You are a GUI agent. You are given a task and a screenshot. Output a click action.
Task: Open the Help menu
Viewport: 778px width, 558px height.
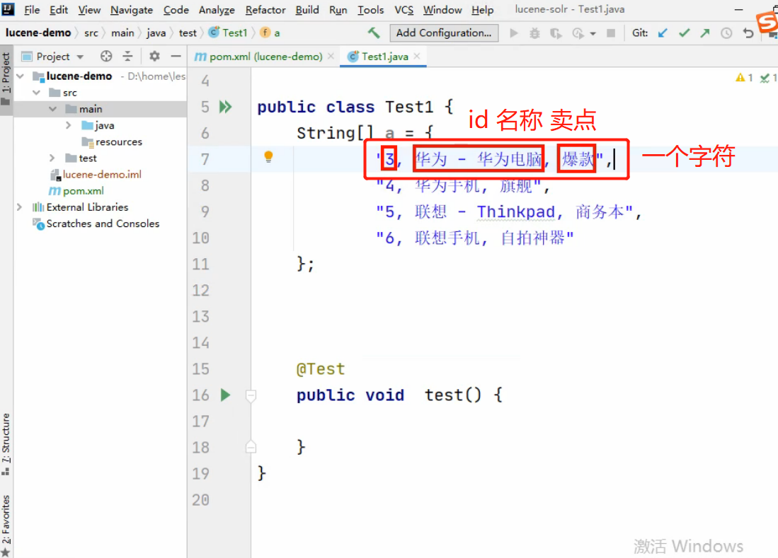[x=482, y=10]
